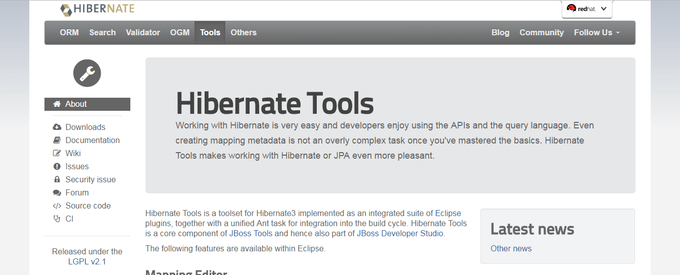Expand the Red Hat dropdown chevron
The width and height of the screenshot is (680, 275).
click(604, 9)
